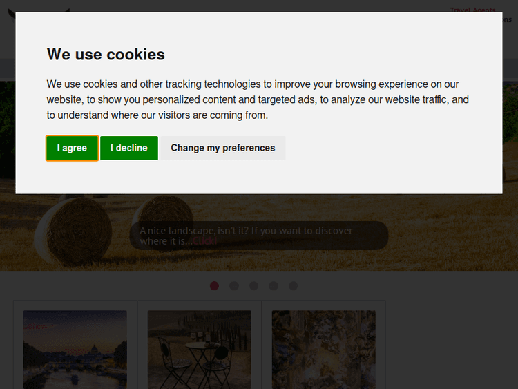The image size is (518, 389).
Task: Click the Travel Agents link
Action: [472, 10]
